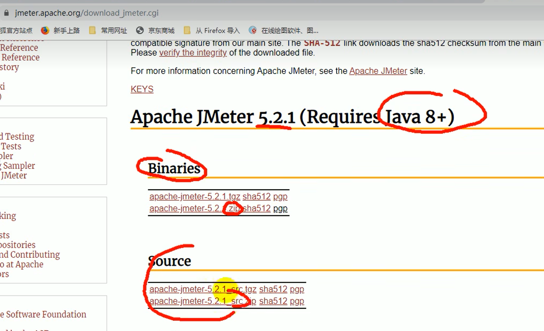Download apache-jmeter-5.2.1_src.zip source
Image resolution: width=544 pixels, height=331 pixels.
pyautogui.click(x=203, y=301)
